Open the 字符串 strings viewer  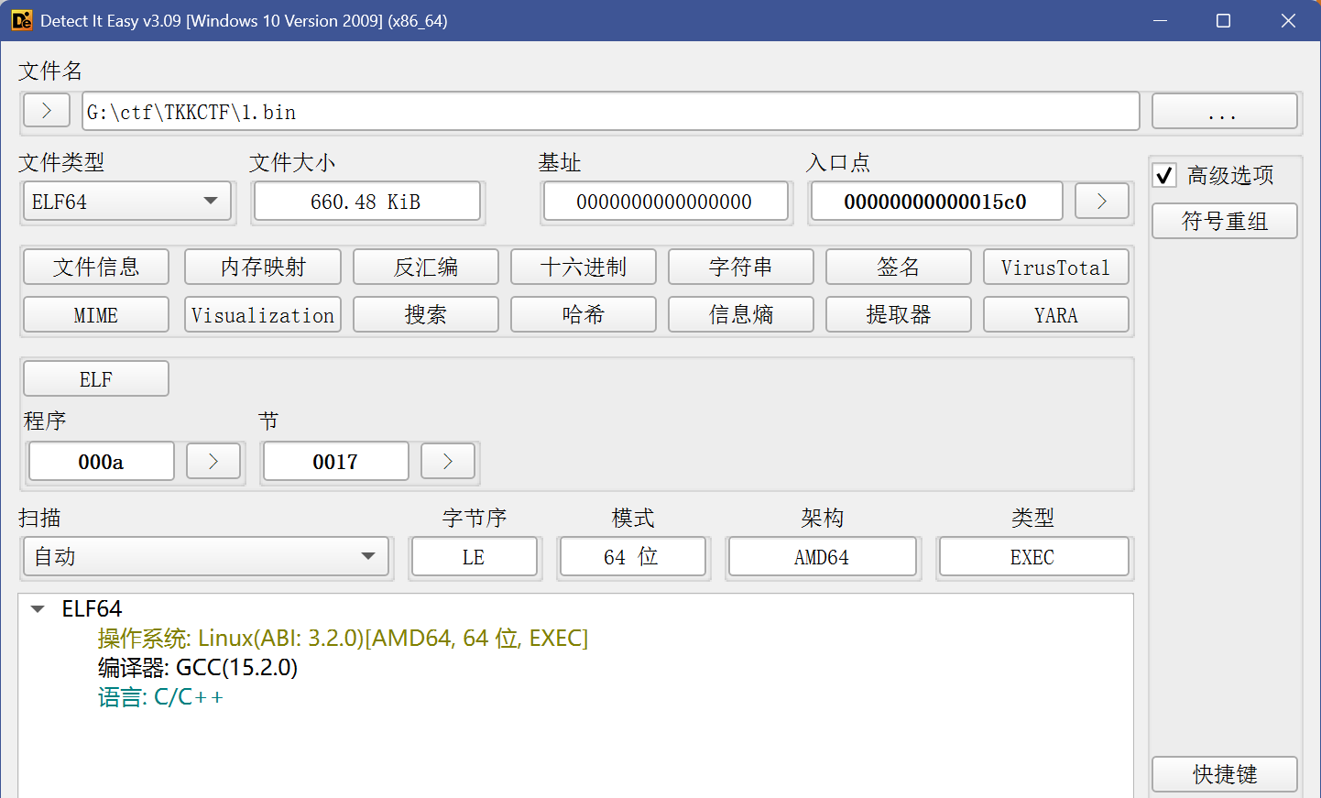[741, 268]
